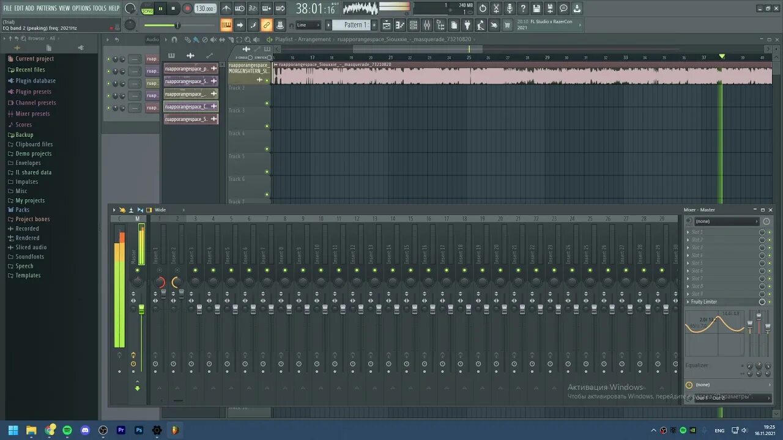
Task: Pause playback with the pause button
Action: click(160, 9)
